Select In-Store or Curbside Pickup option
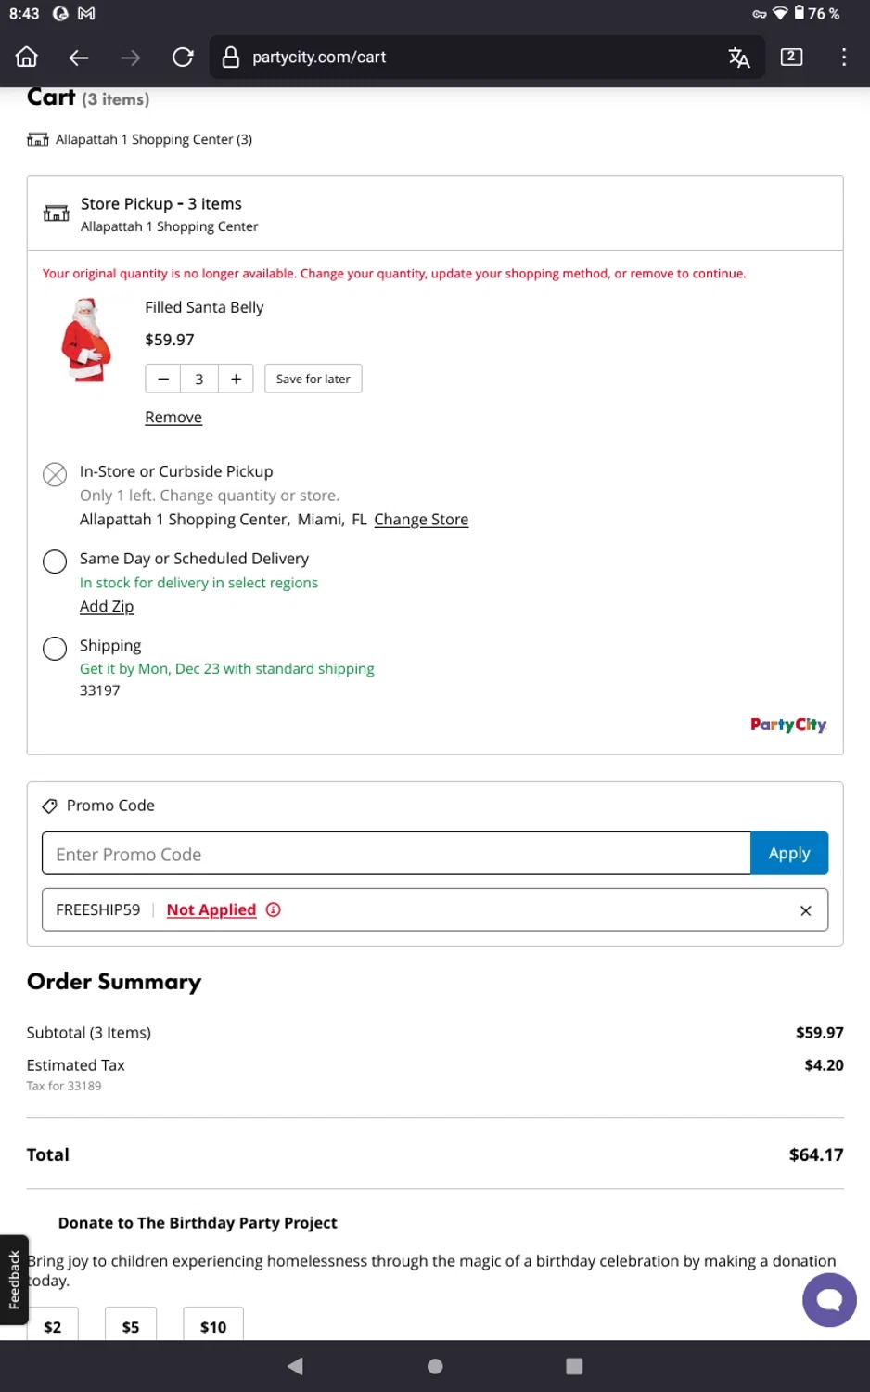 point(55,475)
